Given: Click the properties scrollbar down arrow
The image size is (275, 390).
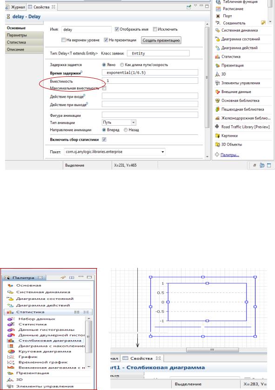Looking at the screenshot, I should (x=207, y=157).
